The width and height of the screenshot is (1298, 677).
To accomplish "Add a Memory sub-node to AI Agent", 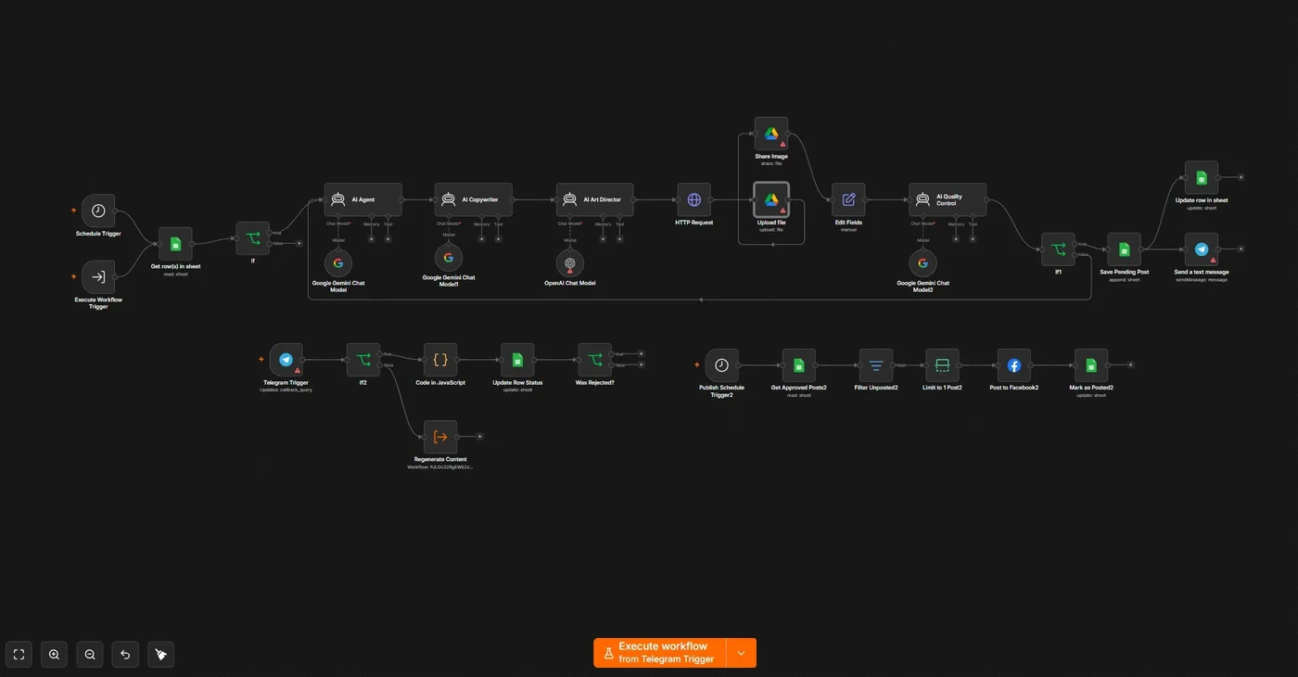I will (371, 239).
